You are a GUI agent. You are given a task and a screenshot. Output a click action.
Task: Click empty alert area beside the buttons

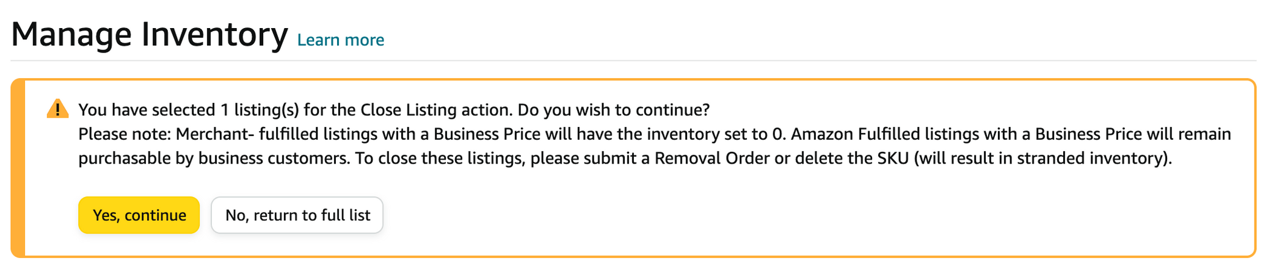point(794,215)
